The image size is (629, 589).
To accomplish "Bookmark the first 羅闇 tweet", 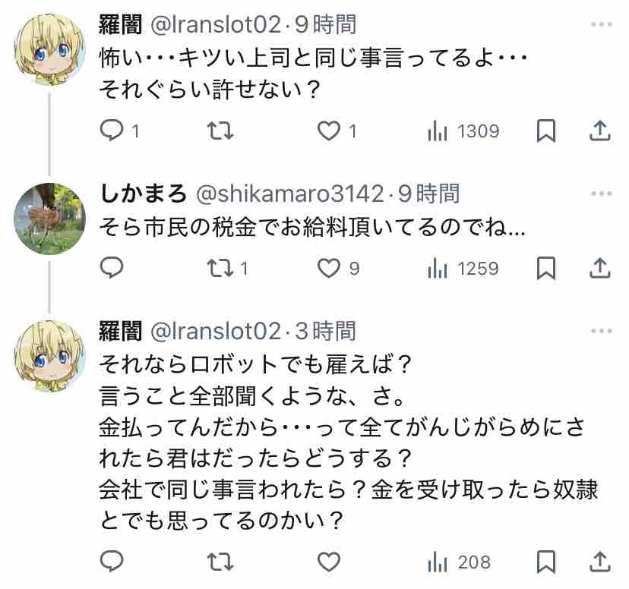I will (545, 131).
